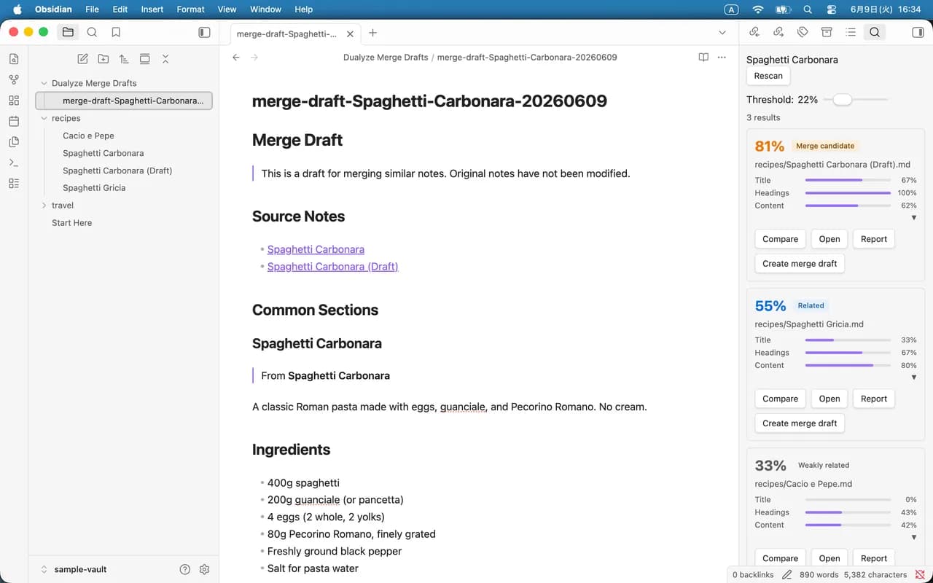The height and width of the screenshot is (583, 933).
Task: Open the Edit menu
Action: (x=120, y=9)
